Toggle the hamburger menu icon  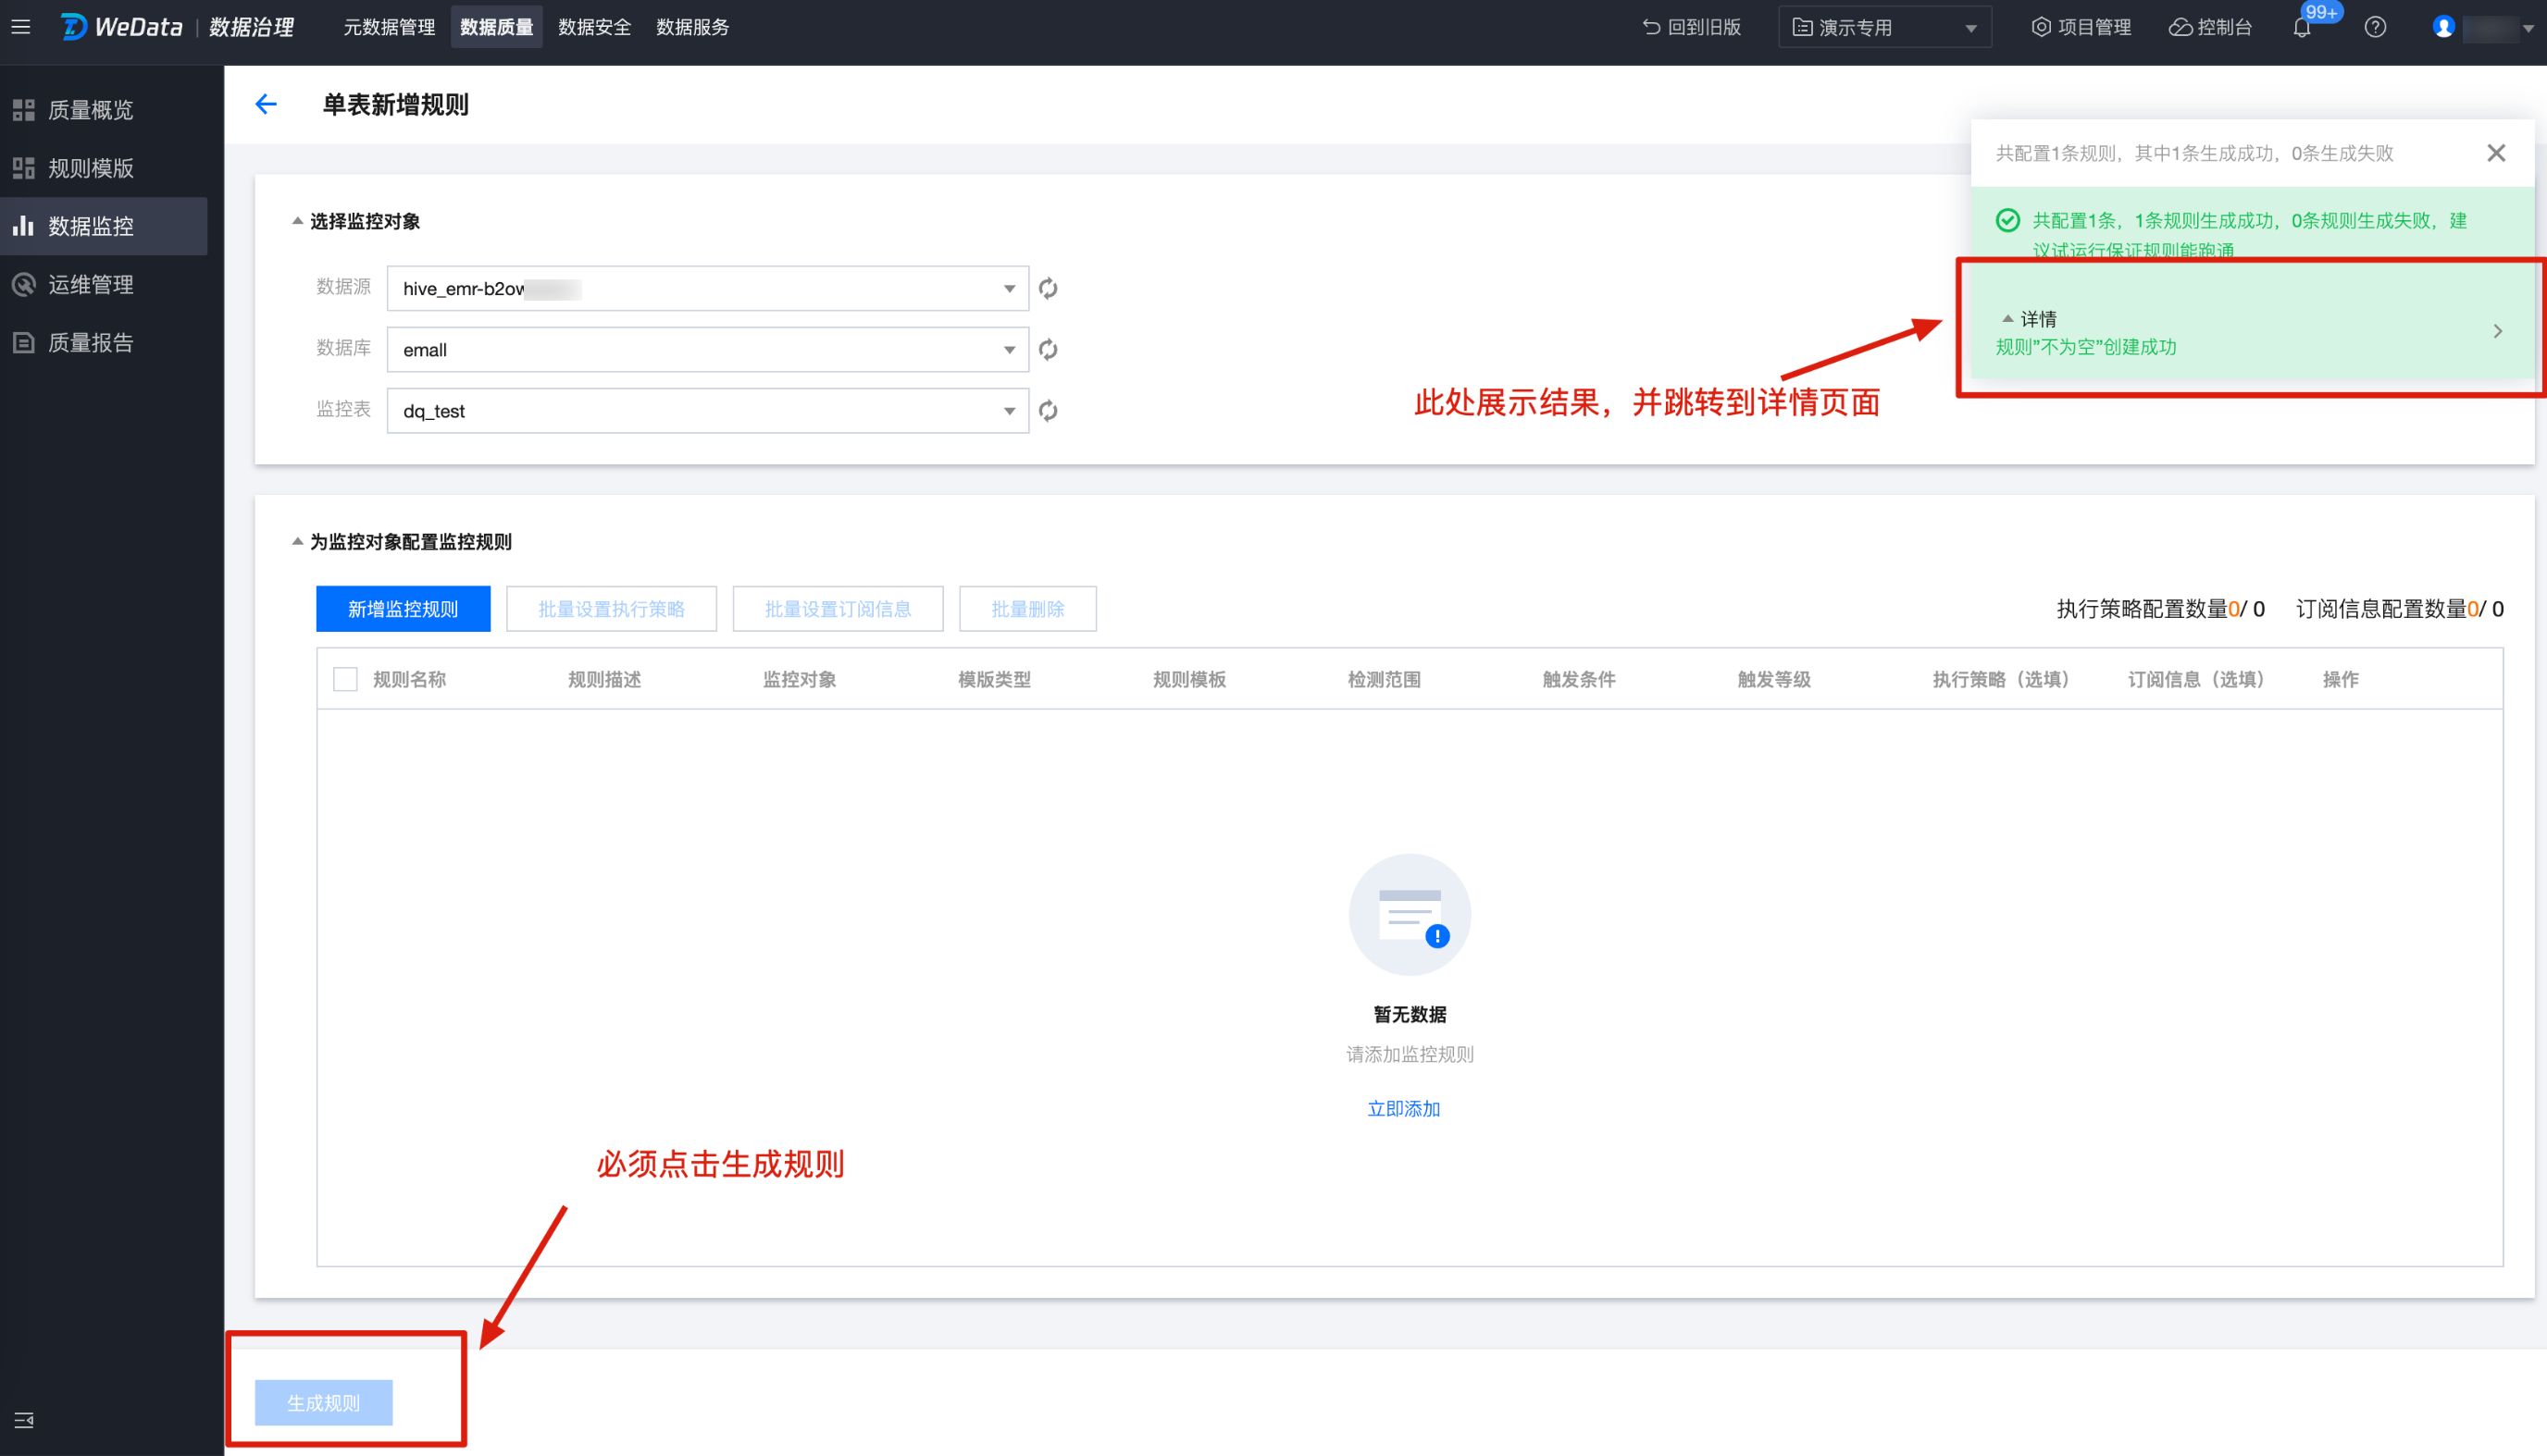coord(21,27)
